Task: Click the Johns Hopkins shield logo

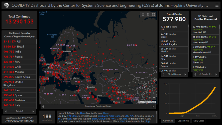Action: coord(6,5)
